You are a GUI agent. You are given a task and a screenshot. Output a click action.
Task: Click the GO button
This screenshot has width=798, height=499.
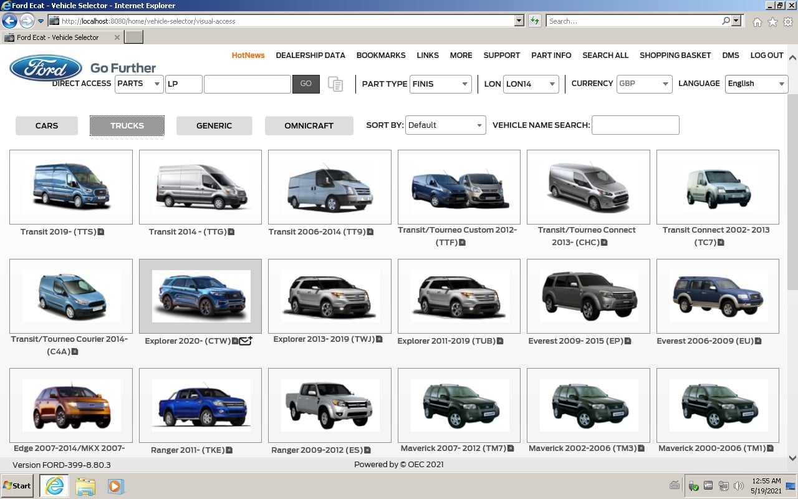[x=306, y=84]
